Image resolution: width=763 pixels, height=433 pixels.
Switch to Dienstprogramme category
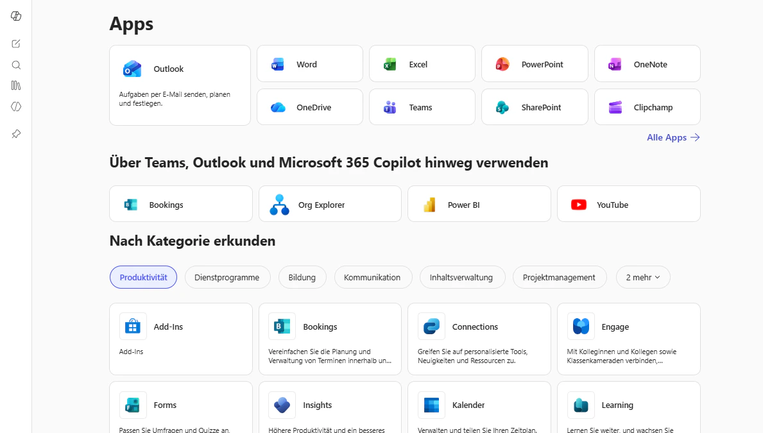click(227, 277)
